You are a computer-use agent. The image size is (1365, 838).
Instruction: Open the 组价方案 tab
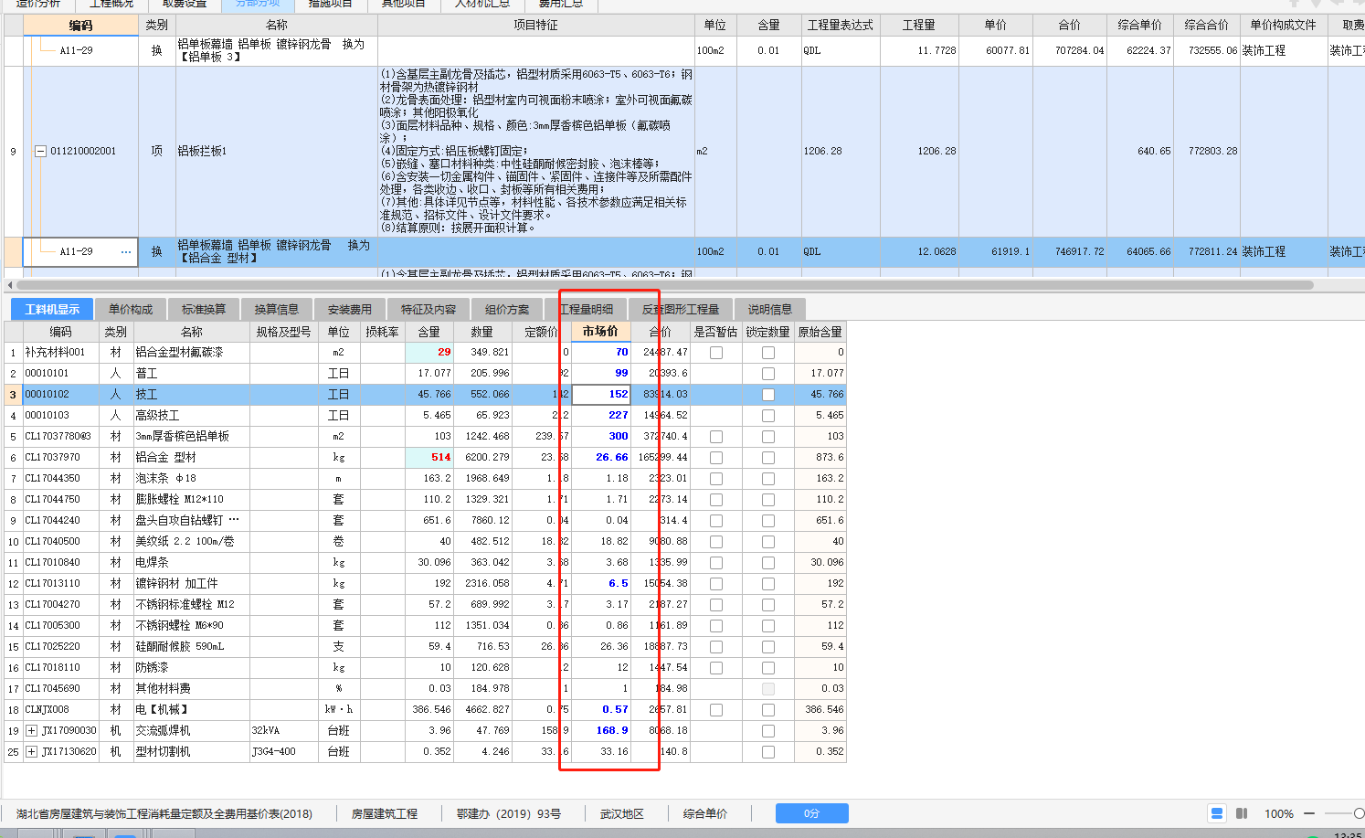tap(507, 309)
